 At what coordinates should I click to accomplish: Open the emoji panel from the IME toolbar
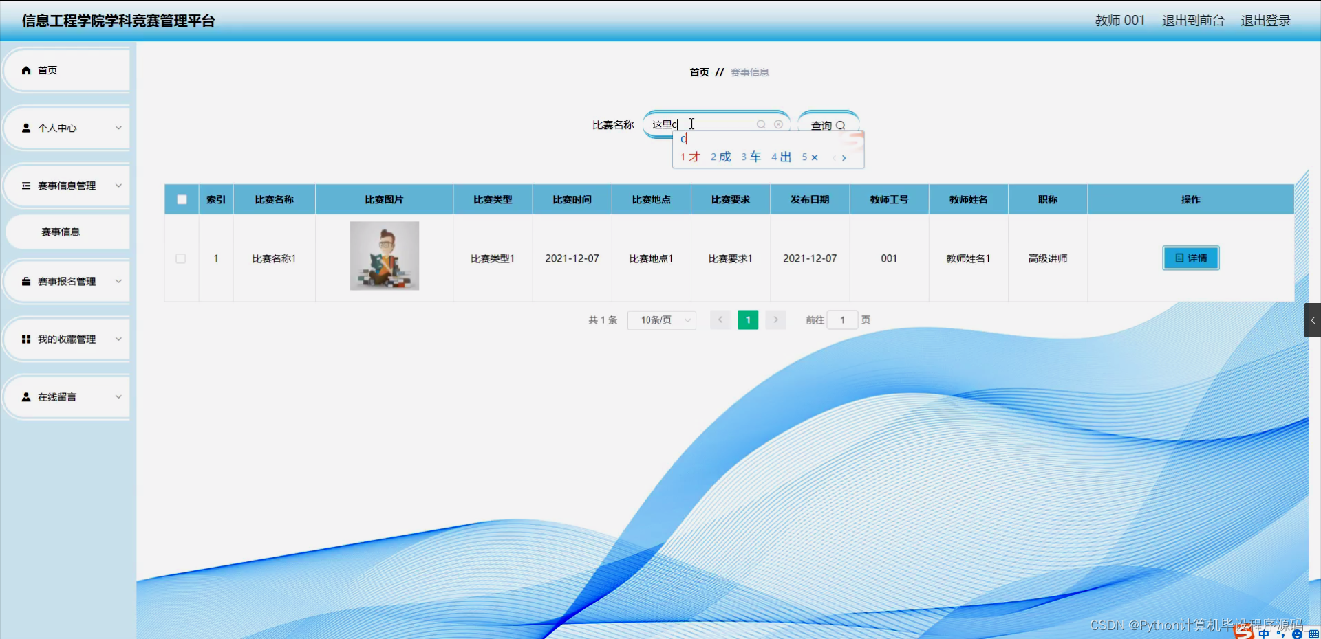[x=1296, y=634]
